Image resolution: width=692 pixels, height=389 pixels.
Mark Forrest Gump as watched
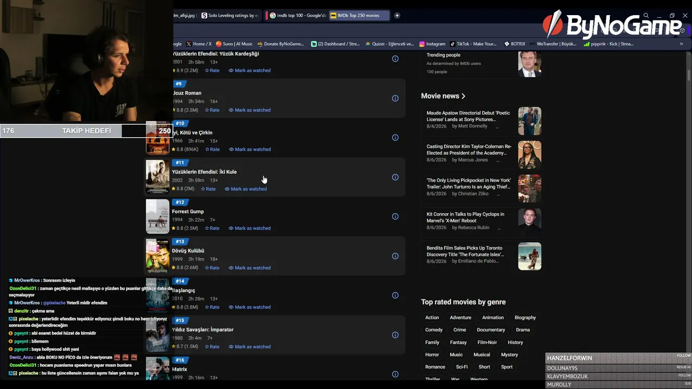click(249, 229)
